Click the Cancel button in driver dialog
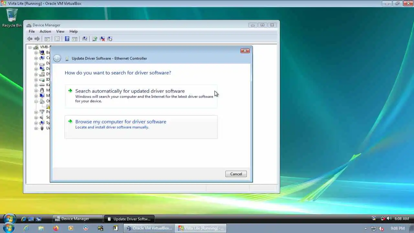The image size is (414, 233). point(236,174)
